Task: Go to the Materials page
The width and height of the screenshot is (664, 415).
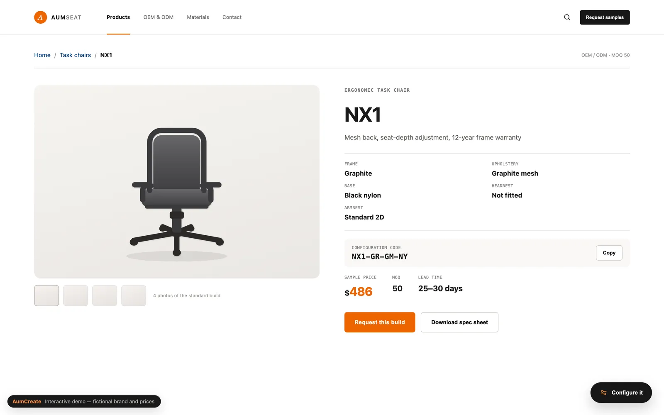Action: tap(198, 17)
